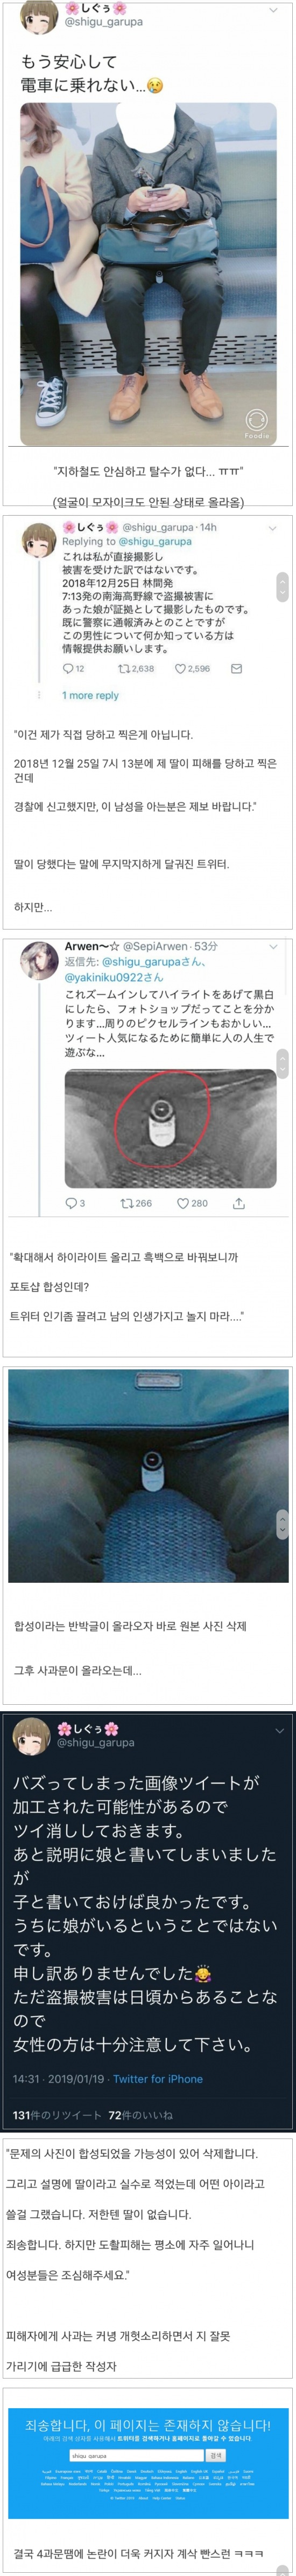
Task: Click the envelope message icon under the tweet
Action: click(x=236, y=669)
